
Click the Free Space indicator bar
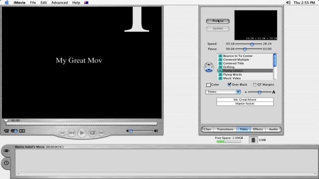[229, 141]
